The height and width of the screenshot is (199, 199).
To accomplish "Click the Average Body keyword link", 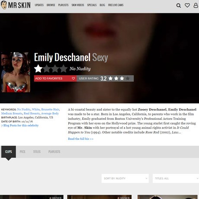I will pos(50,113).
